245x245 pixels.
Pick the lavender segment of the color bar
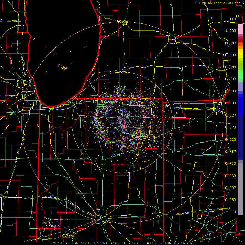pos(240,86)
